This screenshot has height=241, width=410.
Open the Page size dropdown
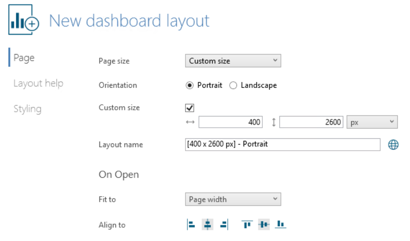click(x=233, y=61)
